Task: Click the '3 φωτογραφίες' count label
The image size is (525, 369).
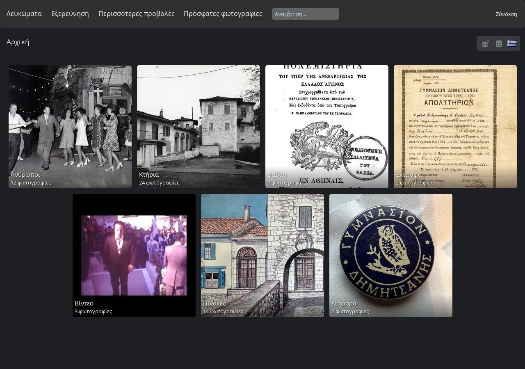Action: click(x=93, y=312)
